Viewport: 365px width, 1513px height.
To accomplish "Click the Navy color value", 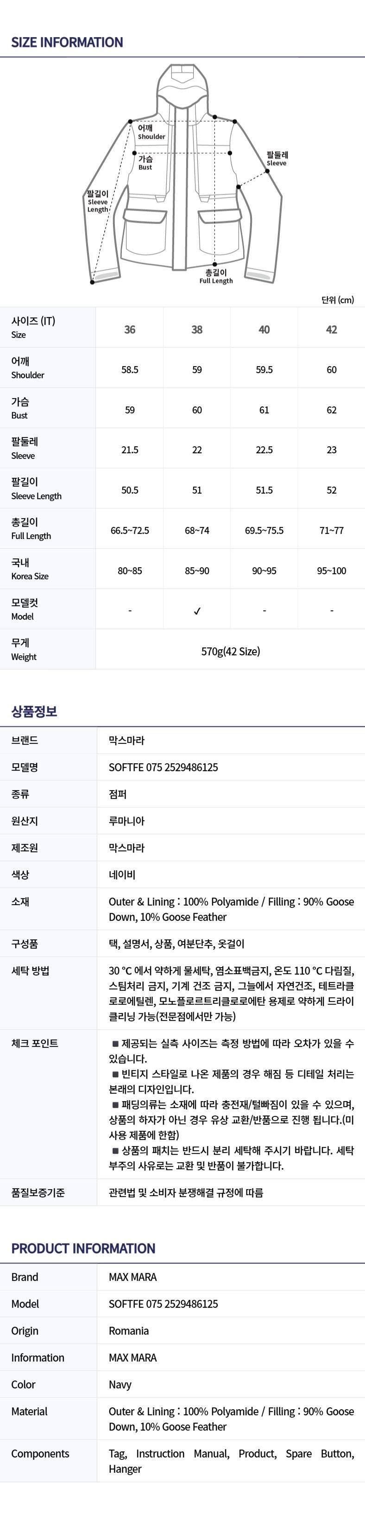I will pos(120,1384).
